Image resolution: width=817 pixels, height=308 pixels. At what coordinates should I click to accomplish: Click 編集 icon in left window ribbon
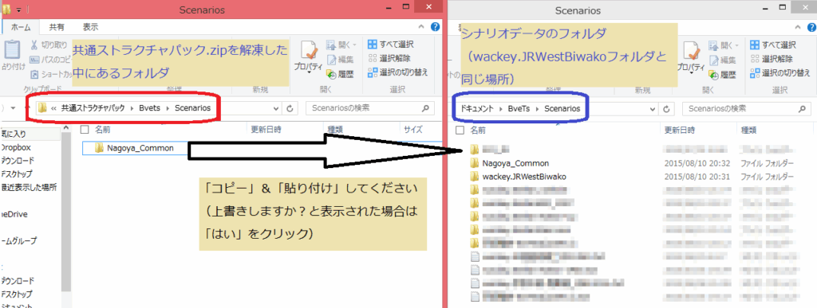(332, 59)
